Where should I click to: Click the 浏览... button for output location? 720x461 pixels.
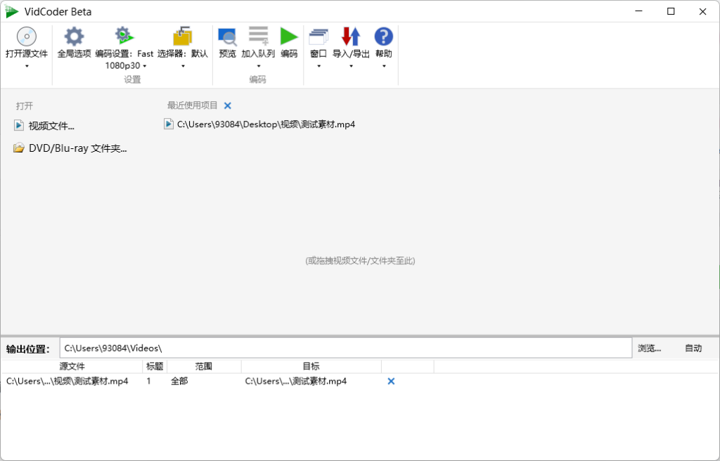pos(648,347)
